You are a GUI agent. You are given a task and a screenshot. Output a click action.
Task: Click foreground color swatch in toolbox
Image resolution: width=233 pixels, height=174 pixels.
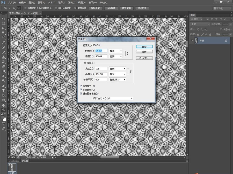(3, 117)
